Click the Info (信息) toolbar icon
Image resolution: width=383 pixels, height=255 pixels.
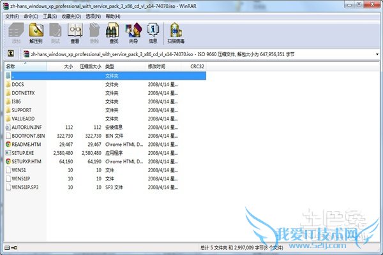pos(153,33)
